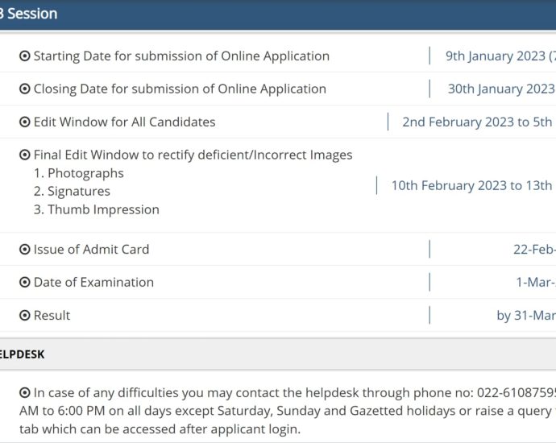The width and height of the screenshot is (556, 443).
Task: Click the bullet icon beside Closing Date
Action: pyautogui.click(x=25, y=89)
